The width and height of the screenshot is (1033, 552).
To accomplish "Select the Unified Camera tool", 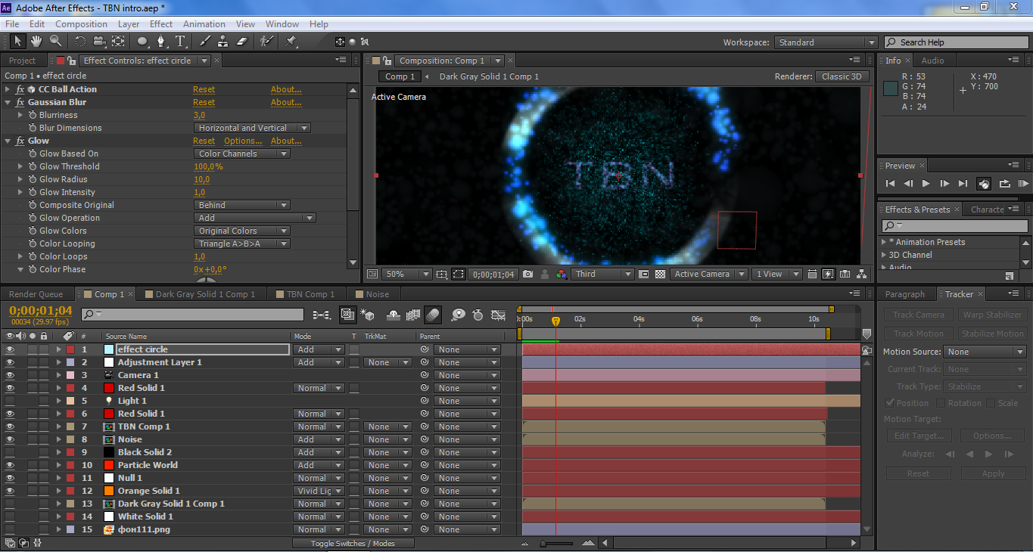I will pos(99,41).
